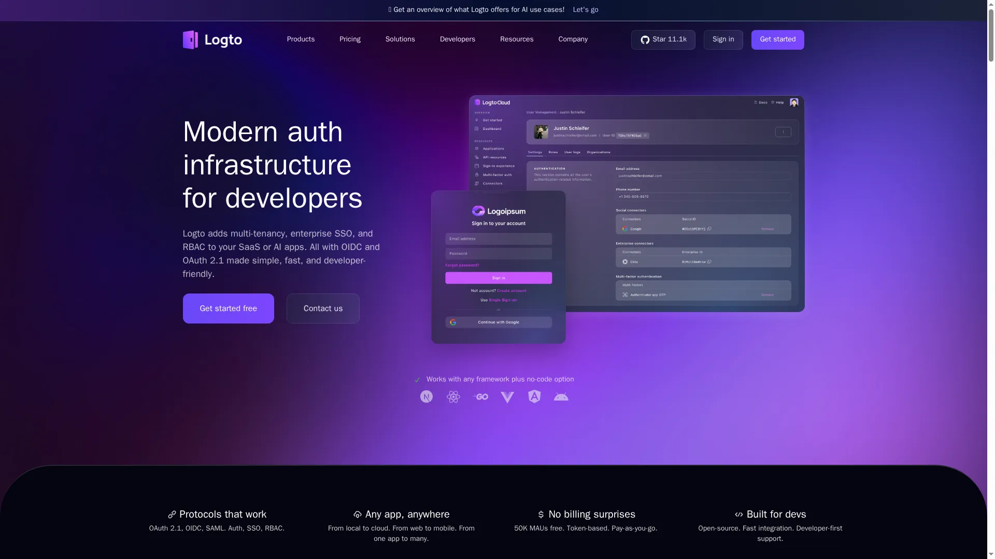Click the Angular framework icon

click(534, 396)
